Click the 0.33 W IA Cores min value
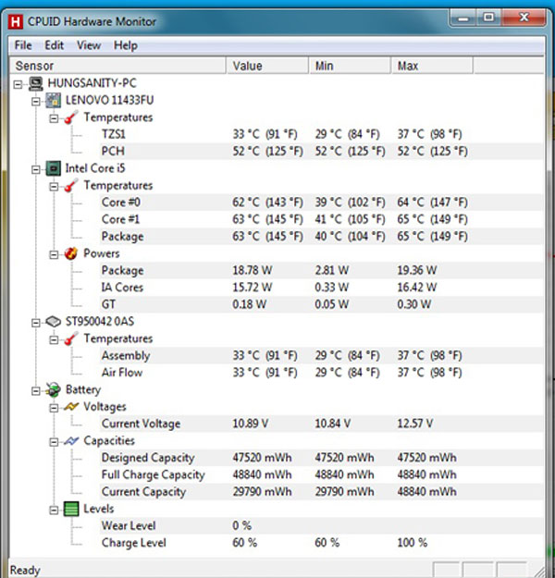The image size is (555, 578). pyautogui.click(x=331, y=288)
